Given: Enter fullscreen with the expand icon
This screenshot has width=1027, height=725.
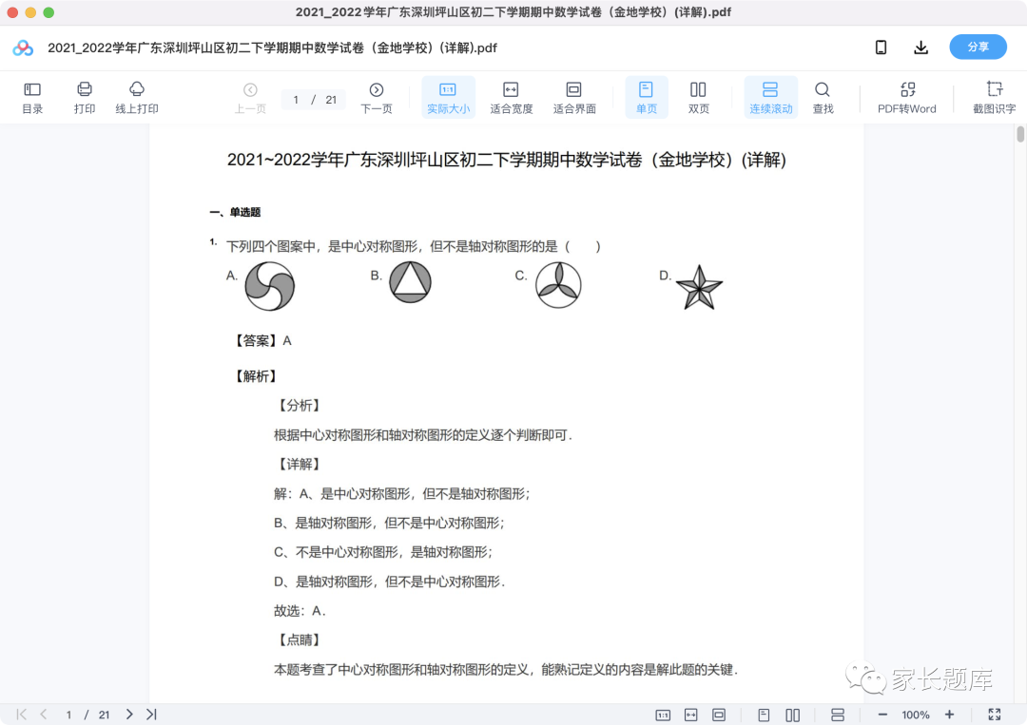Looking at the screenshot, I should click(x=995, y=715).
